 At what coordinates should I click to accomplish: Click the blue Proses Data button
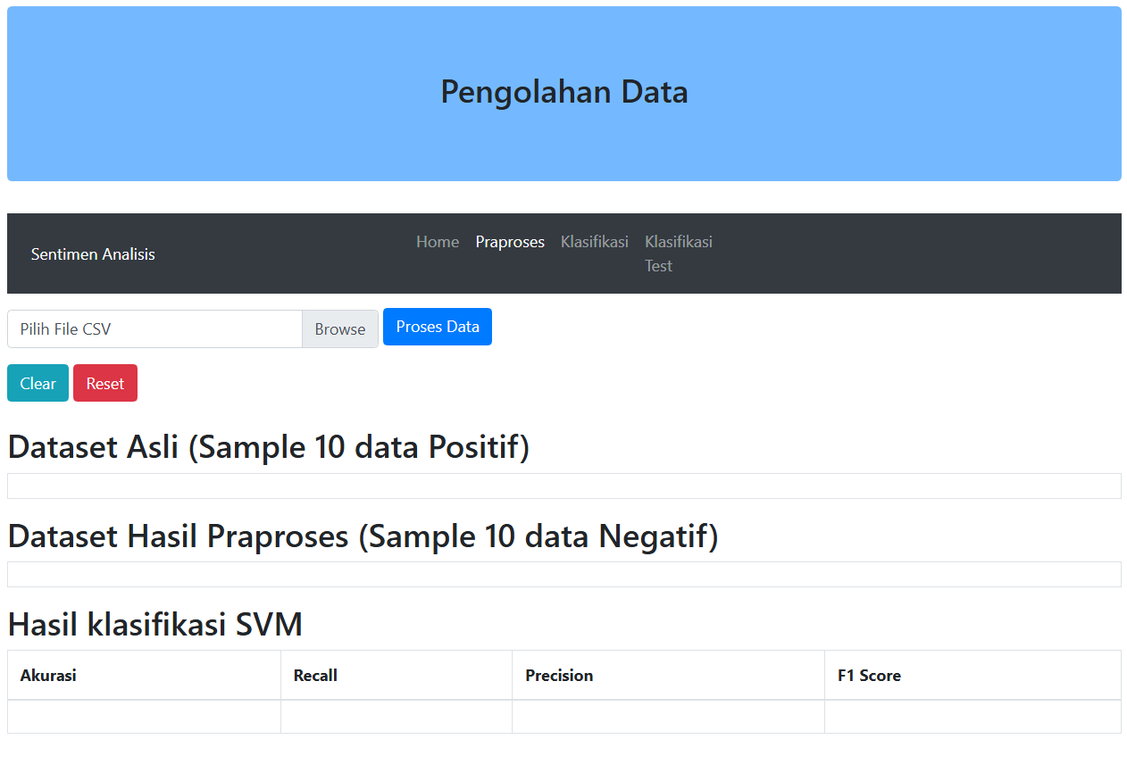438,327
